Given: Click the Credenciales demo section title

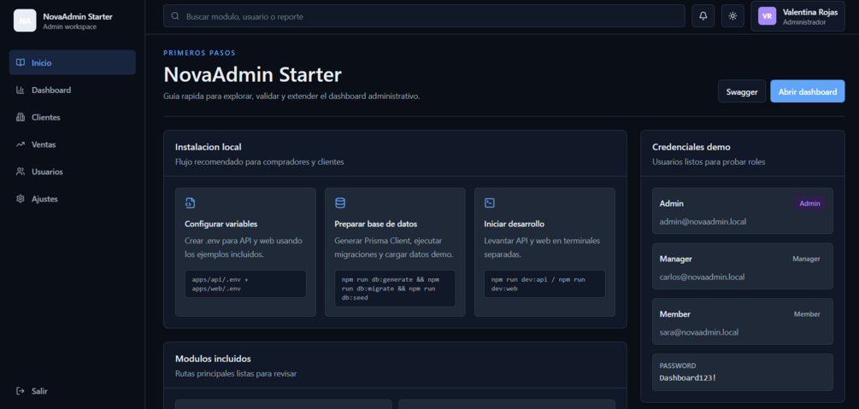Looking at the screenshot, I should pos(691,147).
